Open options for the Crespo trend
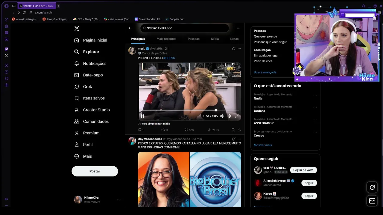The width and height of the screenshot is (383, 215). (315, 132)
